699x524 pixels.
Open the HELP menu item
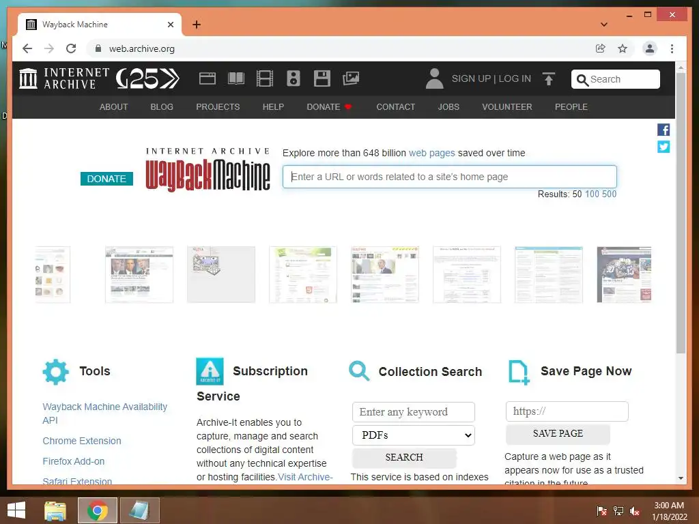(x=273, y=107)
